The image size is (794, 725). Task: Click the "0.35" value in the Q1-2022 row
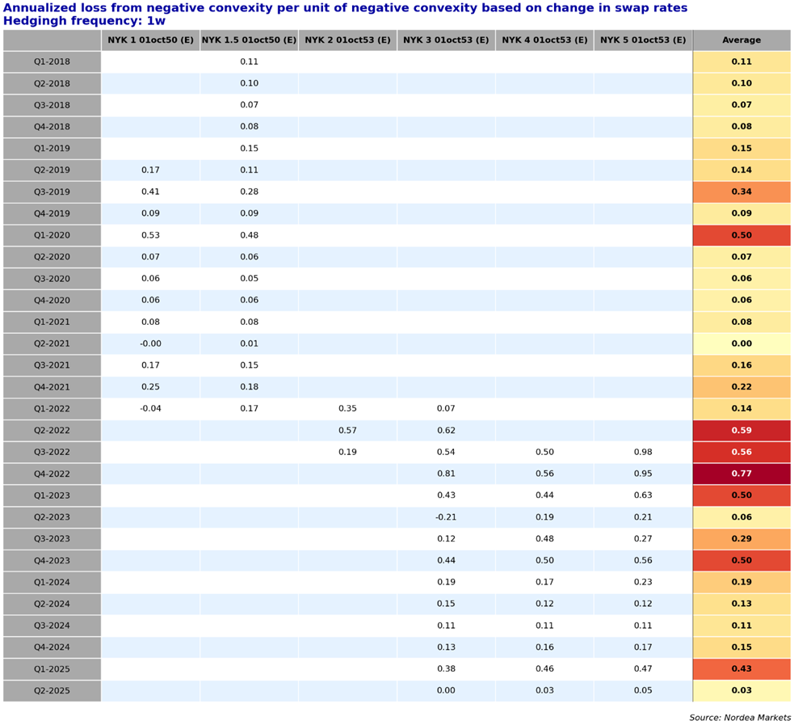point(347,408)
